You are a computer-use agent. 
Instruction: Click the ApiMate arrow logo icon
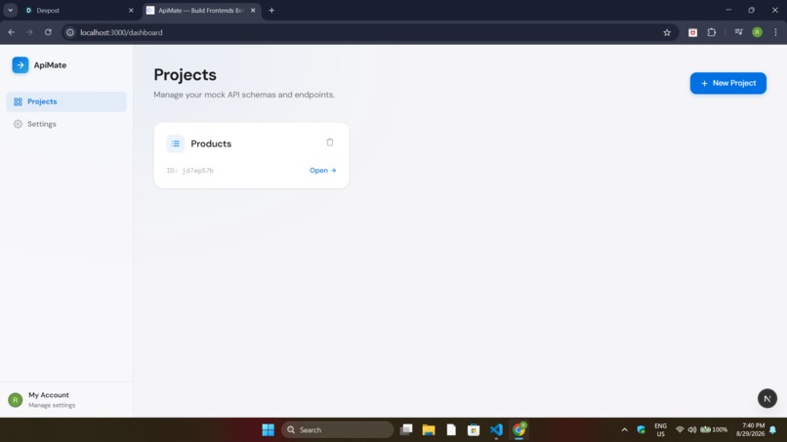click(21, 64)
